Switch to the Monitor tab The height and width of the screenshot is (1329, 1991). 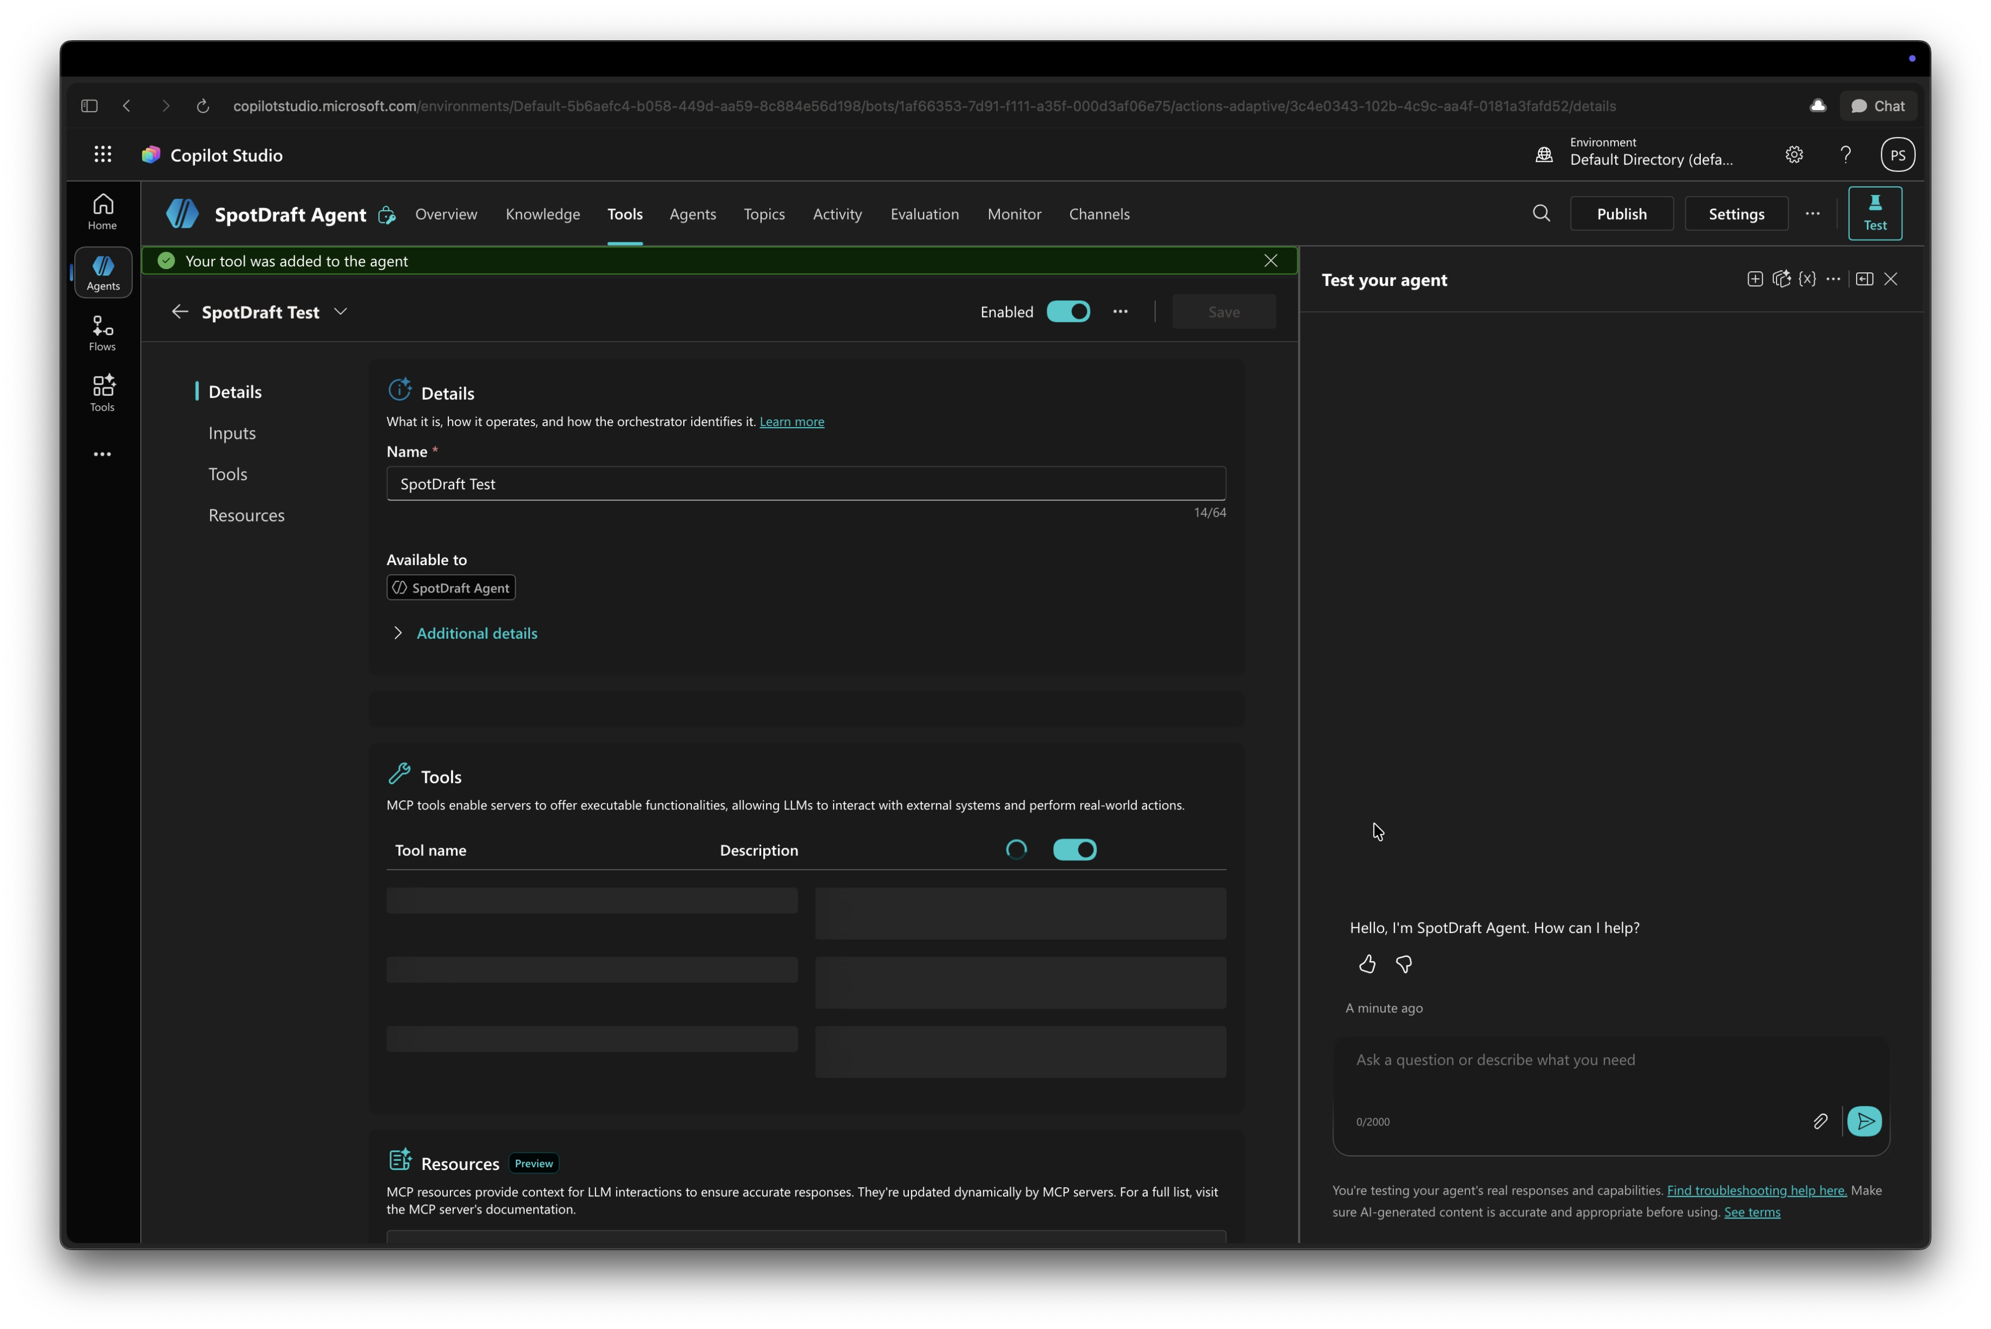[x=1014, y=214]
